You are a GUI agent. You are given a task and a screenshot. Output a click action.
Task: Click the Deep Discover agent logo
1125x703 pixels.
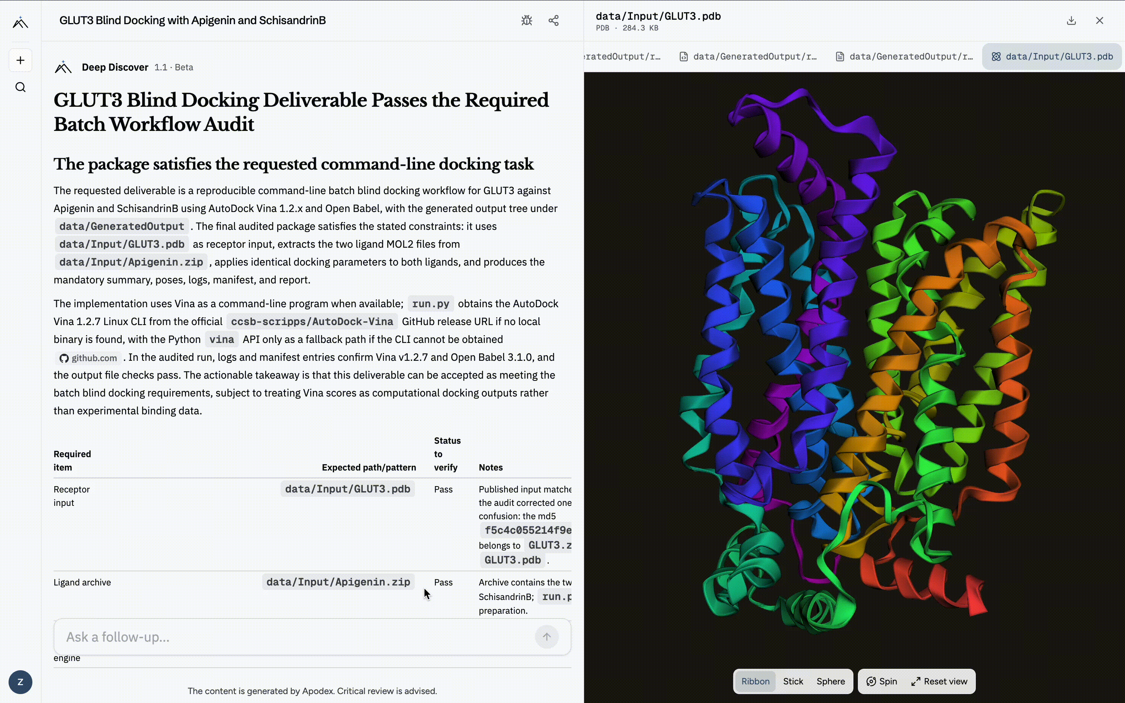[x=63, y=67]
